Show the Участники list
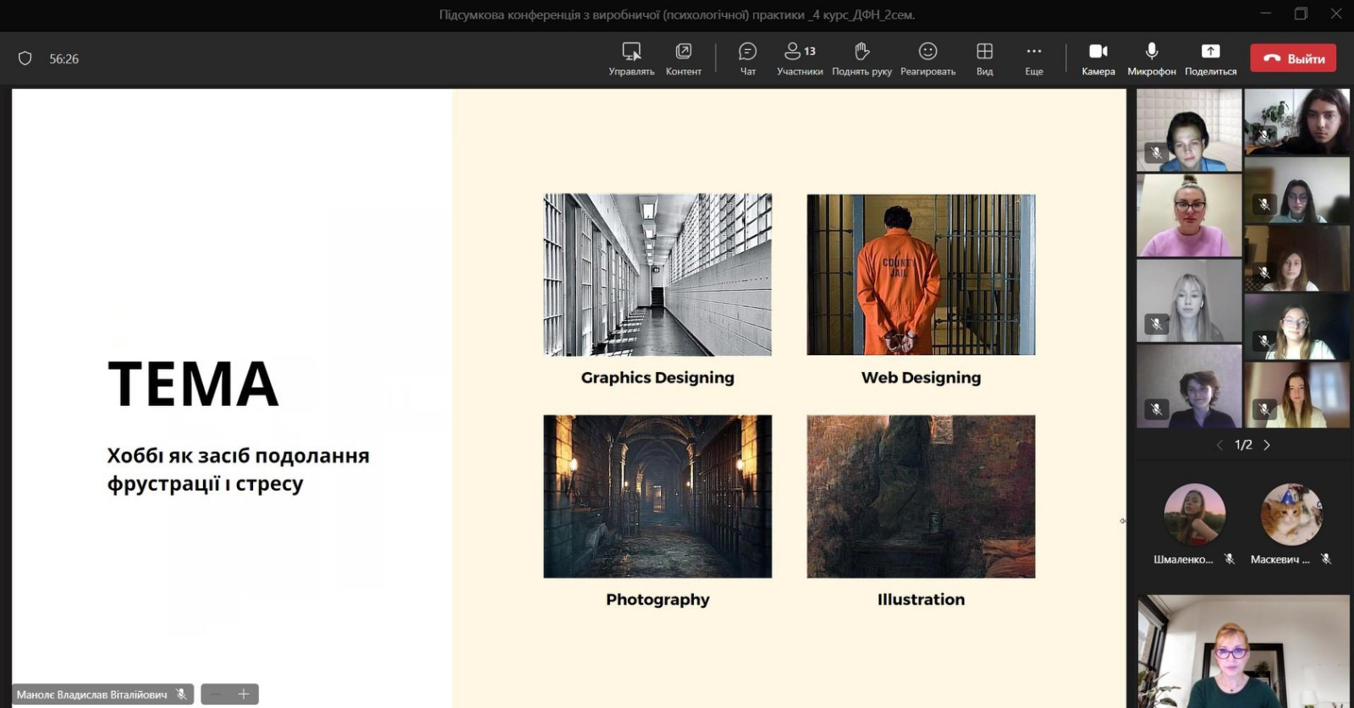The height and width of the screenshot is (708, 1354). 799,58
